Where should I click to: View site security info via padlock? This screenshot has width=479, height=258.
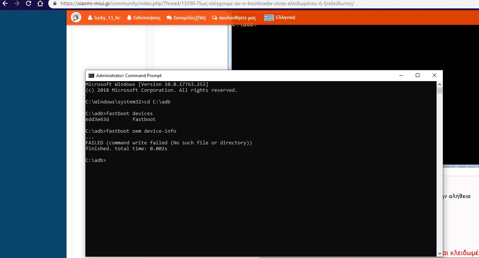54,4
